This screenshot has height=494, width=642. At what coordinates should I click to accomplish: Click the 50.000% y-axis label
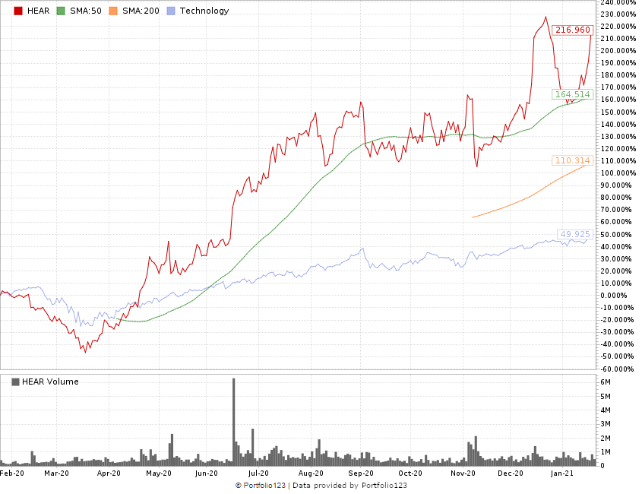click(615, 234)
